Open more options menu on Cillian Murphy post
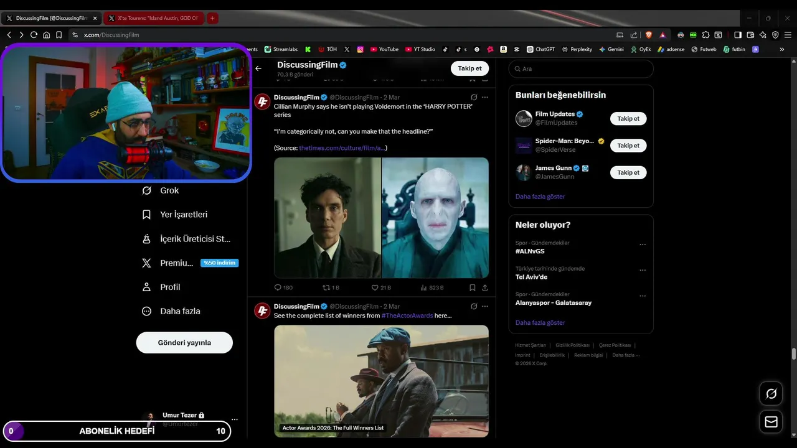This screenshot has width=797, height=448. click(x=485, y=98)
